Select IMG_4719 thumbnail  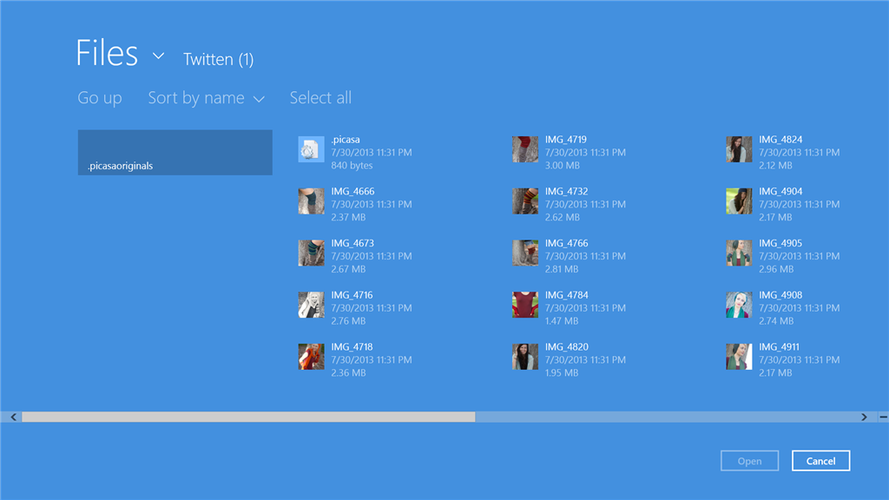click(525, 149)
